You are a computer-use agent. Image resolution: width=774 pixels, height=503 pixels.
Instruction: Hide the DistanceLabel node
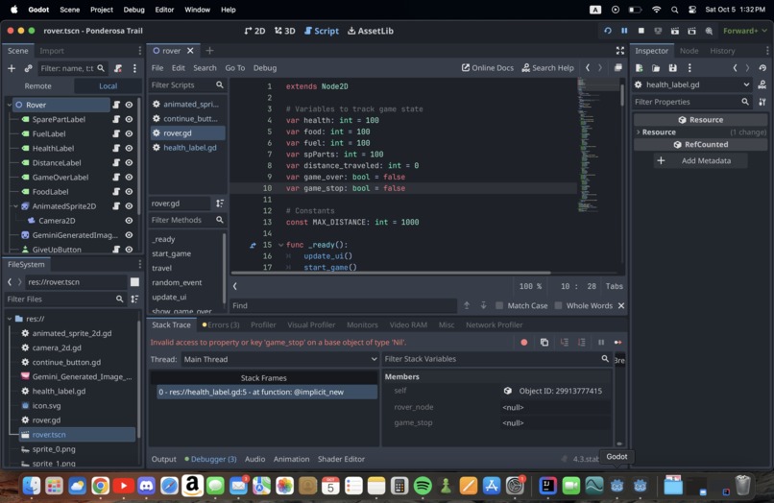click(129, 162)
